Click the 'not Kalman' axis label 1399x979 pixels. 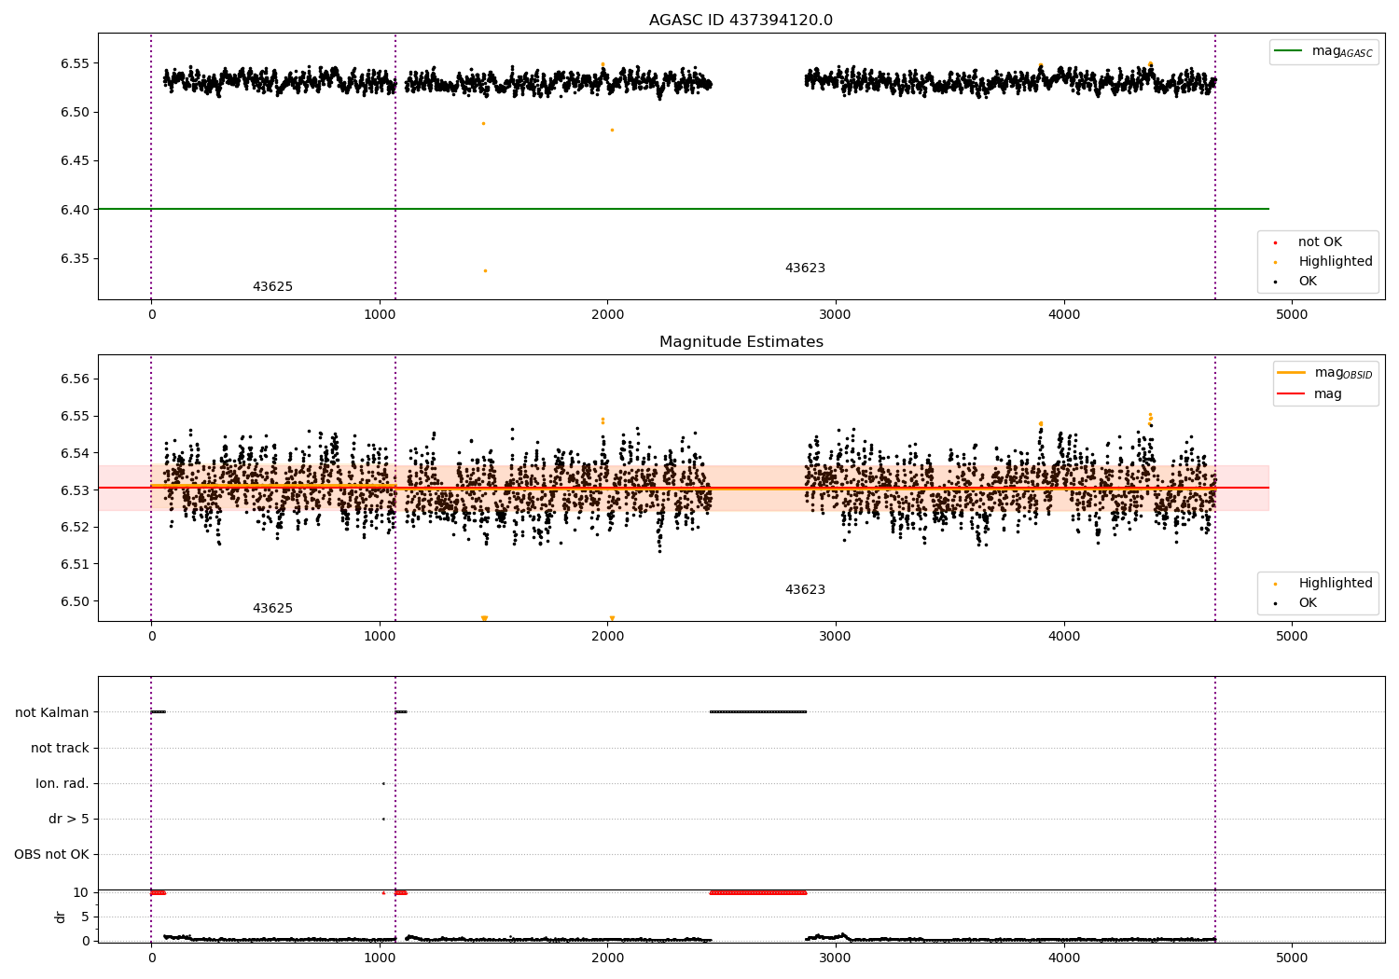(x=52, y=712)
